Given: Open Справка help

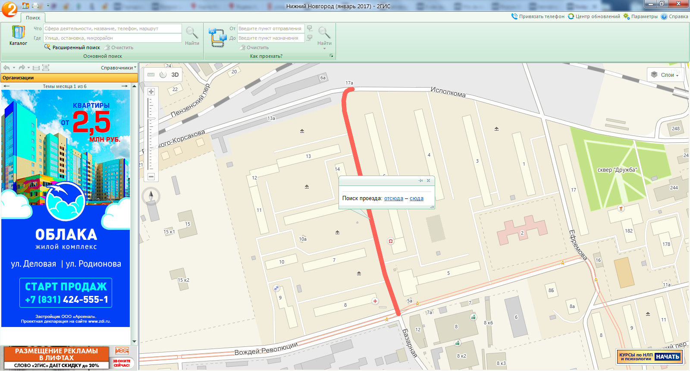Looking at the screenshot, I should [674, 16].
